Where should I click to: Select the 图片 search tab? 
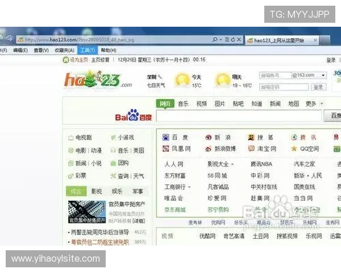[x=219, y=104]
